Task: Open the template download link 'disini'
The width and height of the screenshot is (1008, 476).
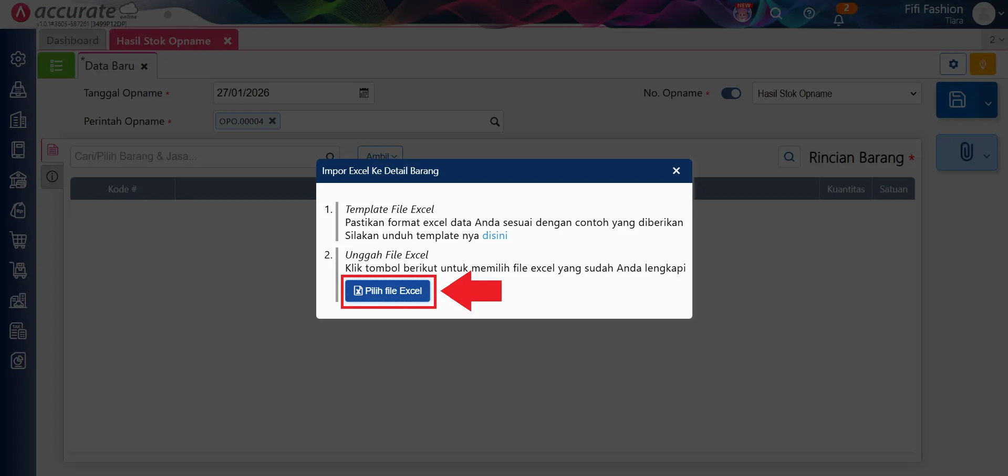Action: click(x=494, y=235)
